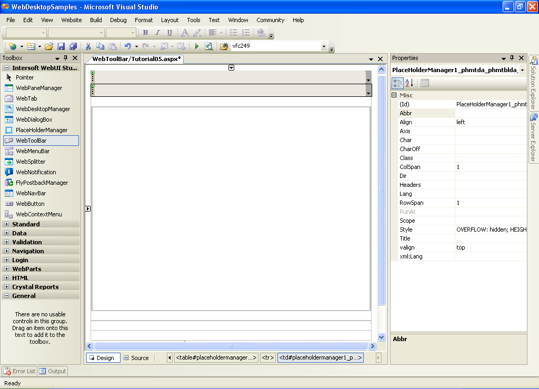Switch to the Error List tab
Image resolution: width=539 pixels, height=389 pixels.
click(19, 371)
